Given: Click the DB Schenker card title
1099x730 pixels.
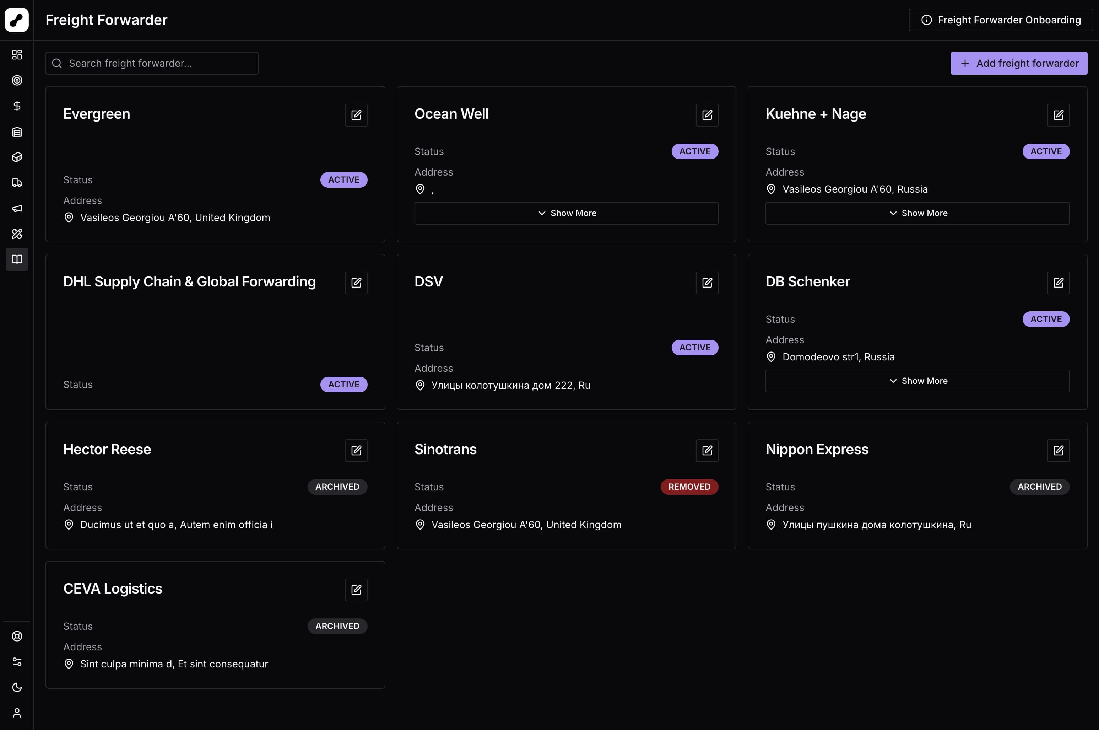Looking at the screenshot, I should click(808, 282).
